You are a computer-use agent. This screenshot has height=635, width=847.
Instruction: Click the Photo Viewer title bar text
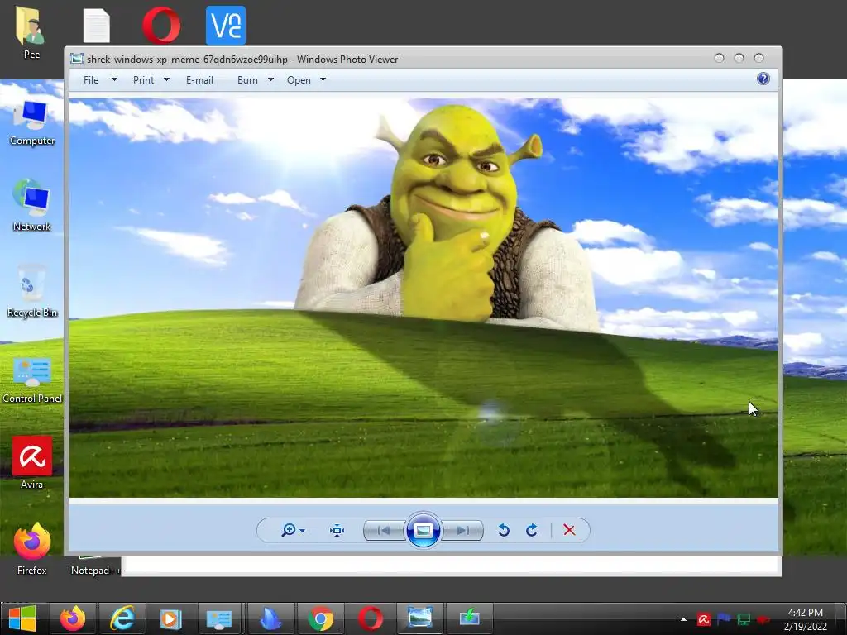point(242,60)
